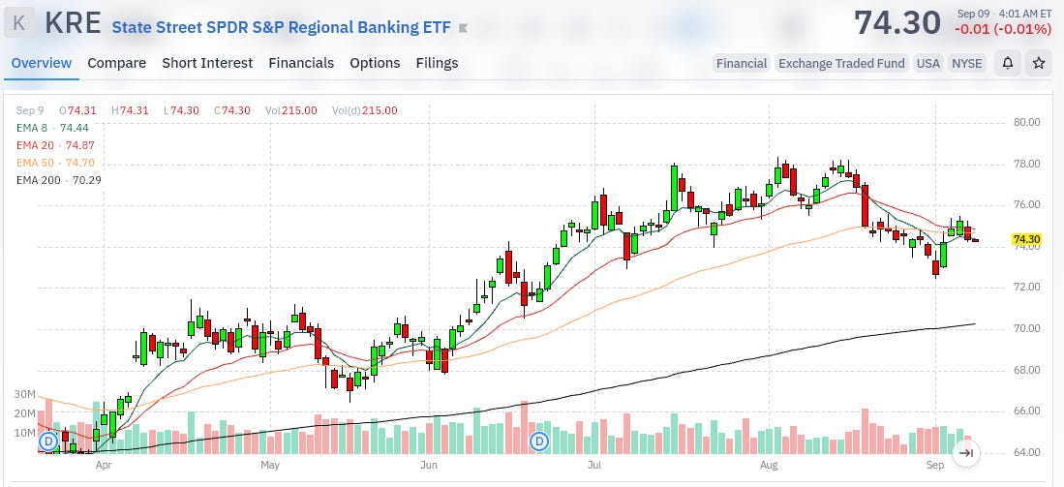This screenshot has height=487, width=1064.
Task: Click the EMA 200 indicator legend
Action: click(58, 180)
